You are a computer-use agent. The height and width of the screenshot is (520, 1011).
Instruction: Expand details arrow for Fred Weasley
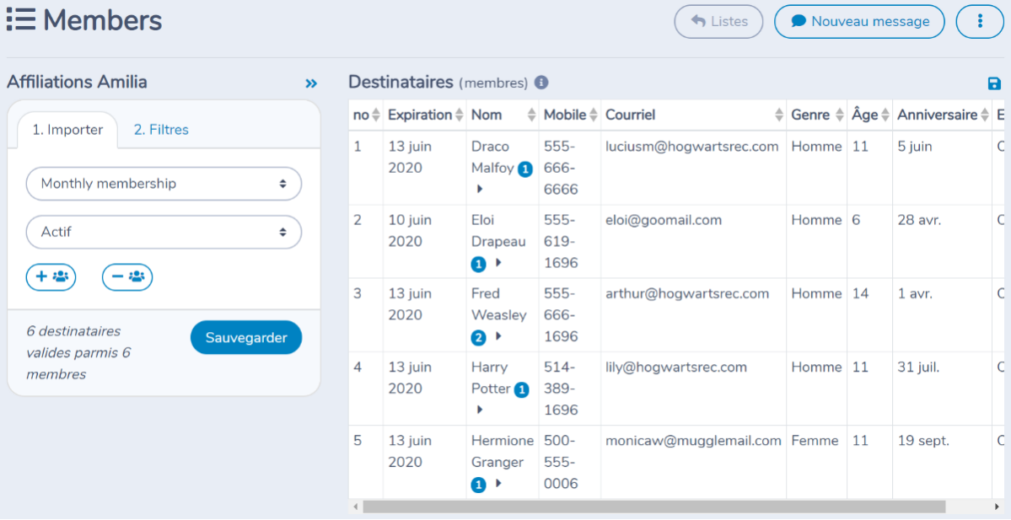[x=498, y=336]
